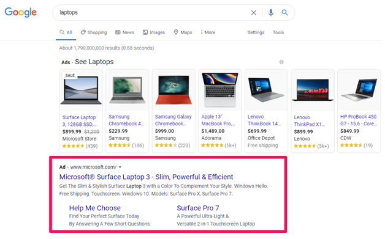Click the Office Depot seller name
The image size is (385, 239).
[x=261, y=138]
